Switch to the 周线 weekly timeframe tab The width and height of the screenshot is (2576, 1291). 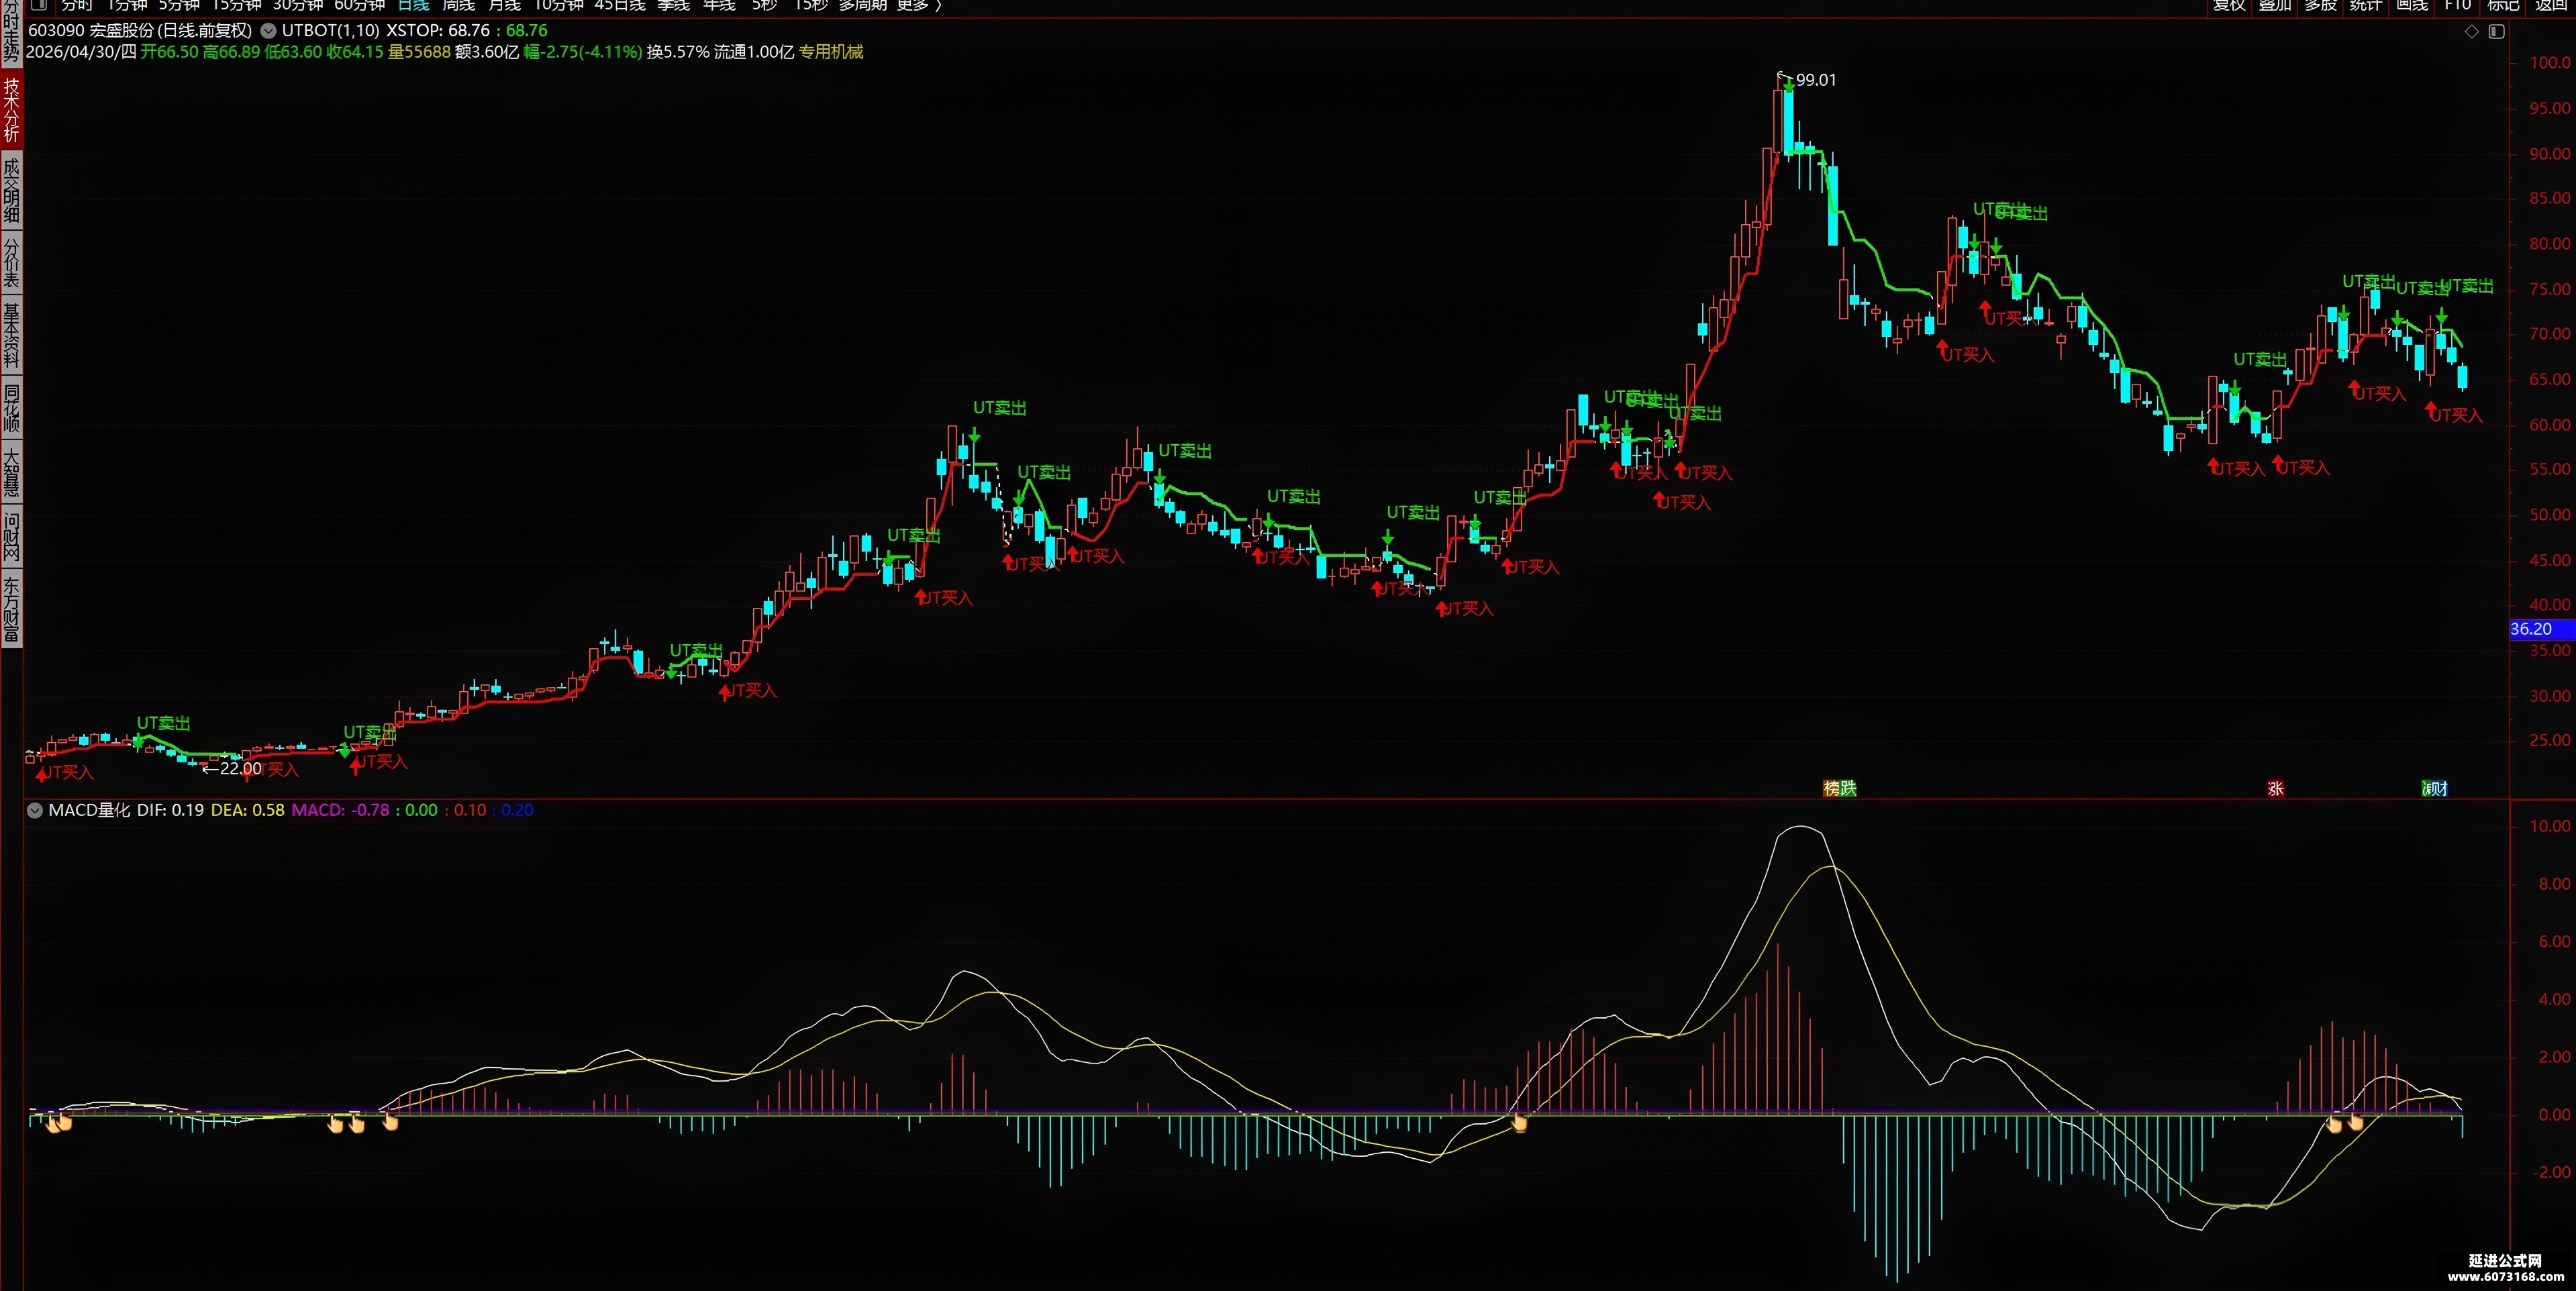click(459, 5)
